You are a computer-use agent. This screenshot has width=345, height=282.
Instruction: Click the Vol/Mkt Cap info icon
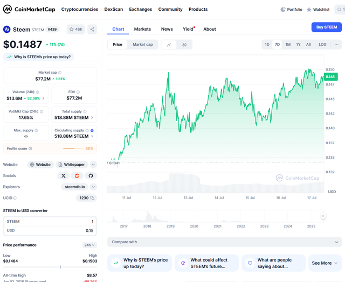[42, 111]
